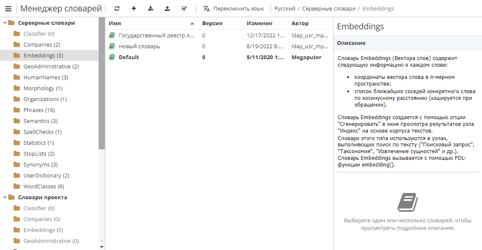Select the server Embeddings (3) folder

pyautogui.click(x=43, y=56)
